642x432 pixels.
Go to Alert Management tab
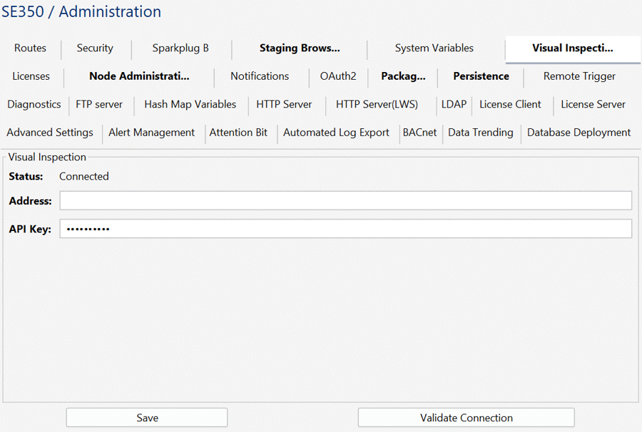tap(151, 133)
